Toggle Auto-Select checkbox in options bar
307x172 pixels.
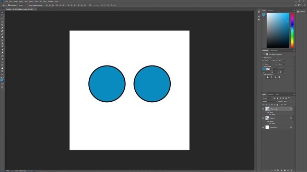(9, 5)
